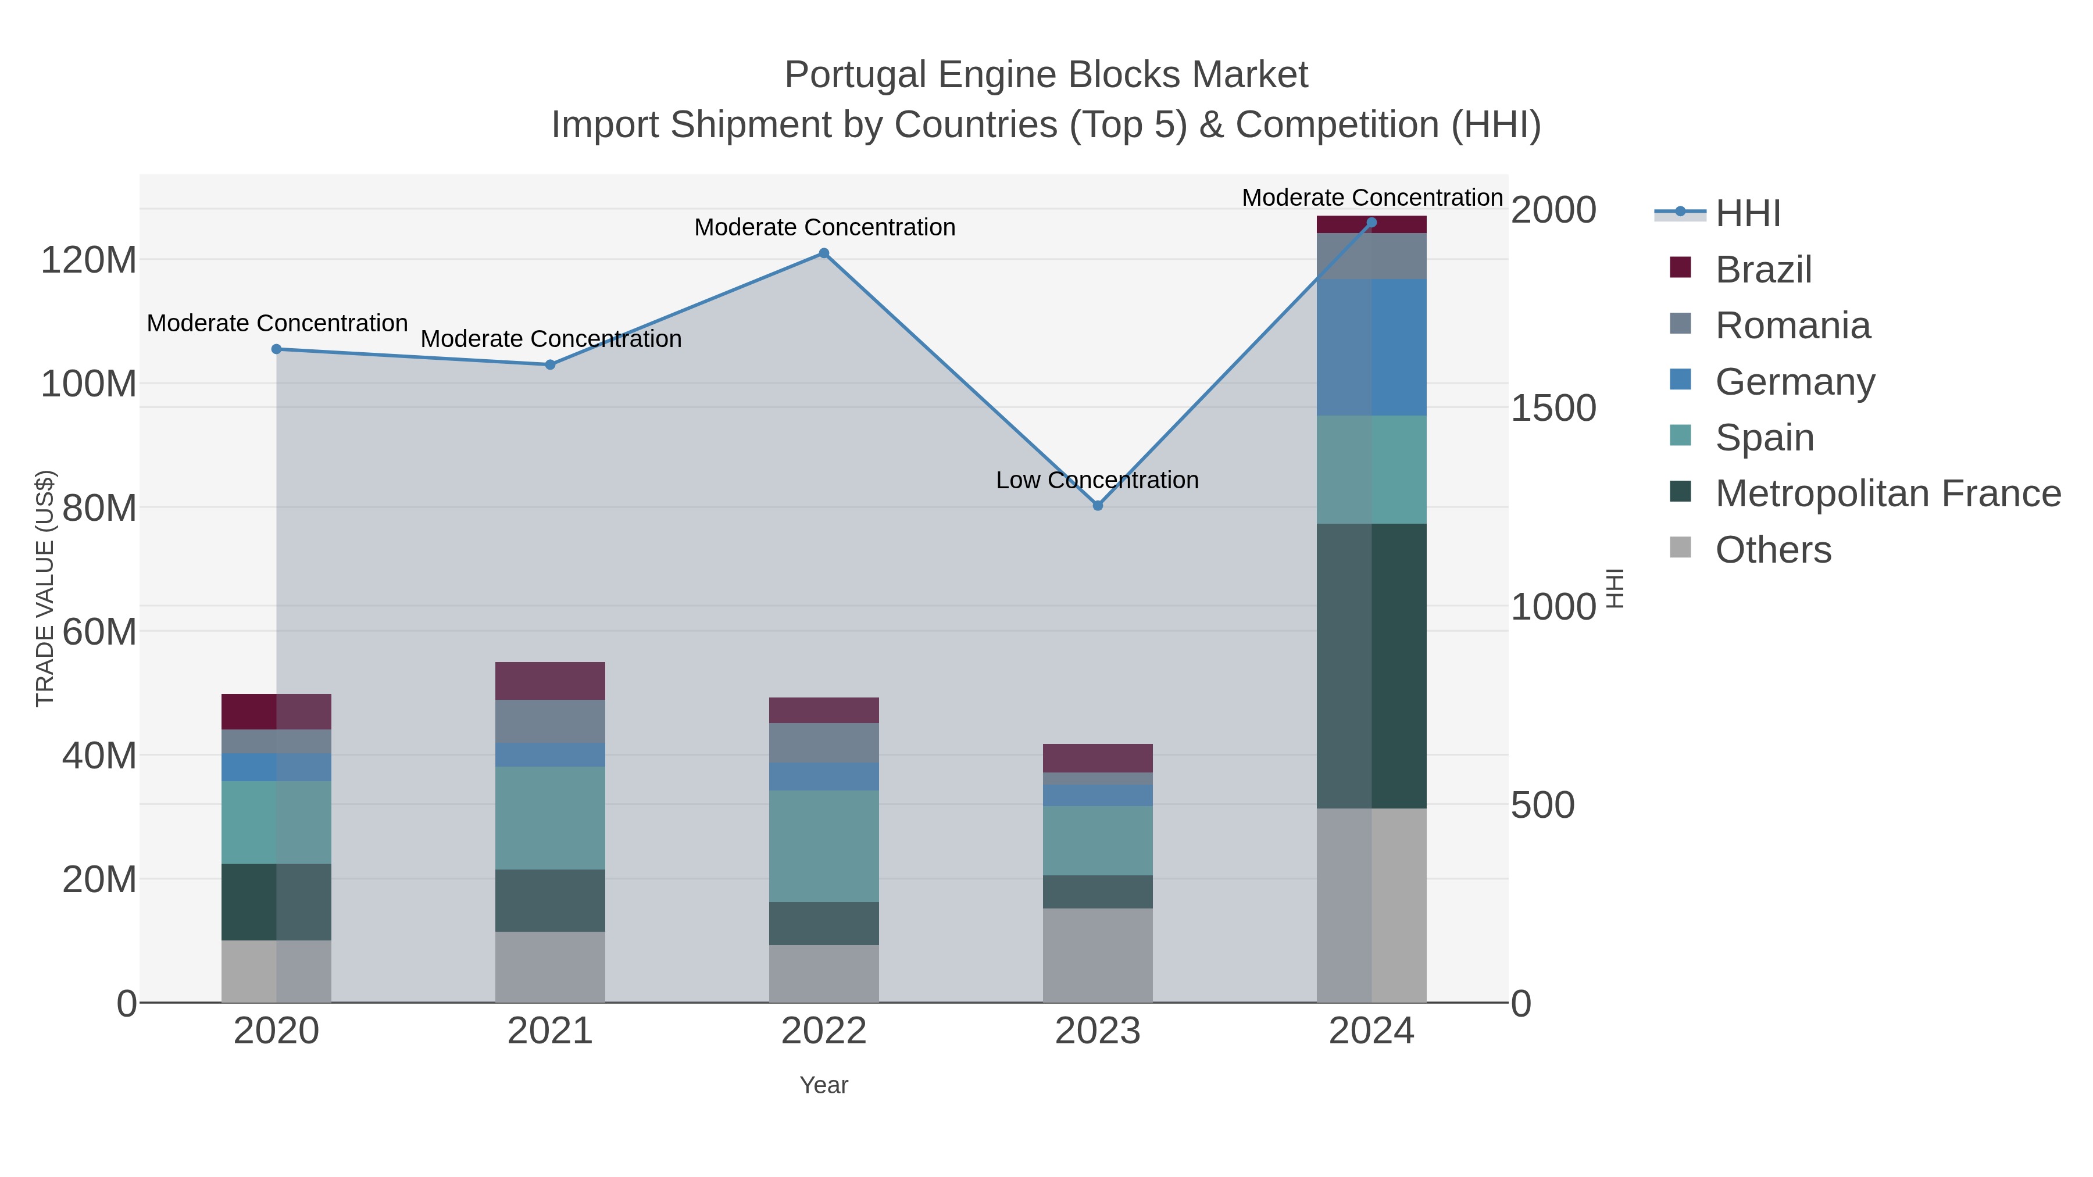Click the Portugal Engine Blocks Market title
The width and height of the screenshot is (2093, 1177).
[x=1046, y=75]
